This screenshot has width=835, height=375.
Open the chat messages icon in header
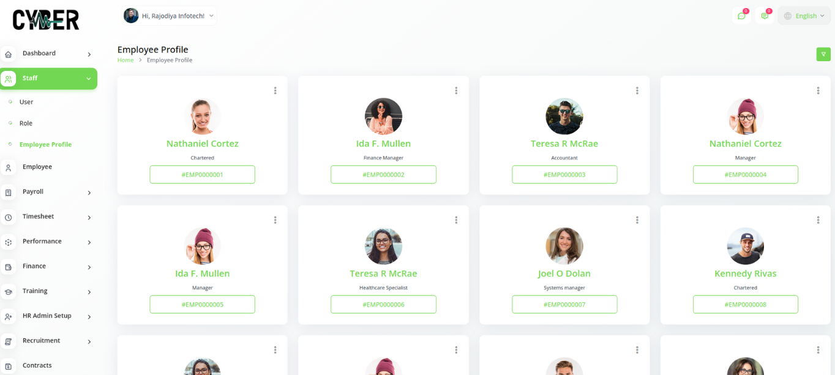click(741, 16)
